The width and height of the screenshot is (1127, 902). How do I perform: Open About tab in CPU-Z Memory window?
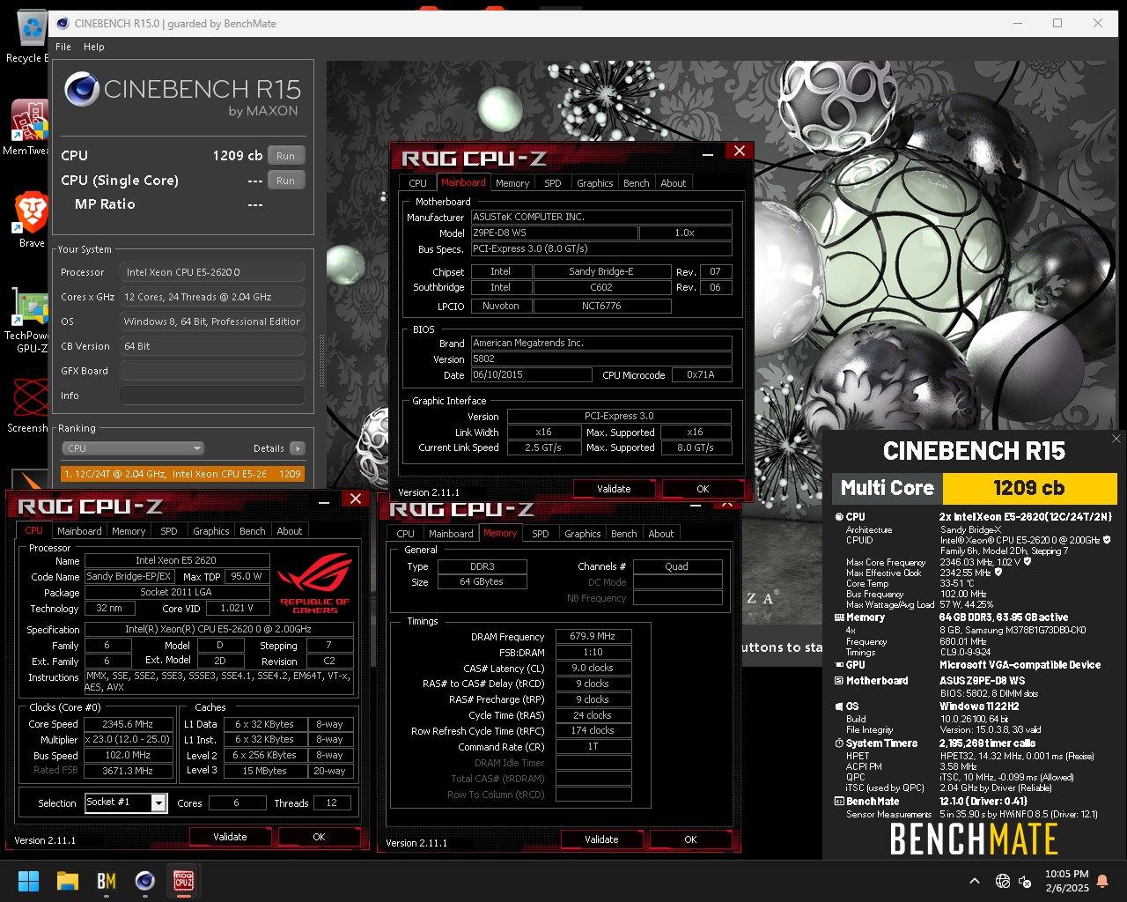(661, 534)
